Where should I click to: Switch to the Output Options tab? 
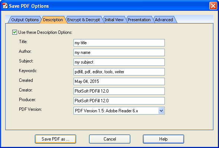(x=25, y=20)
